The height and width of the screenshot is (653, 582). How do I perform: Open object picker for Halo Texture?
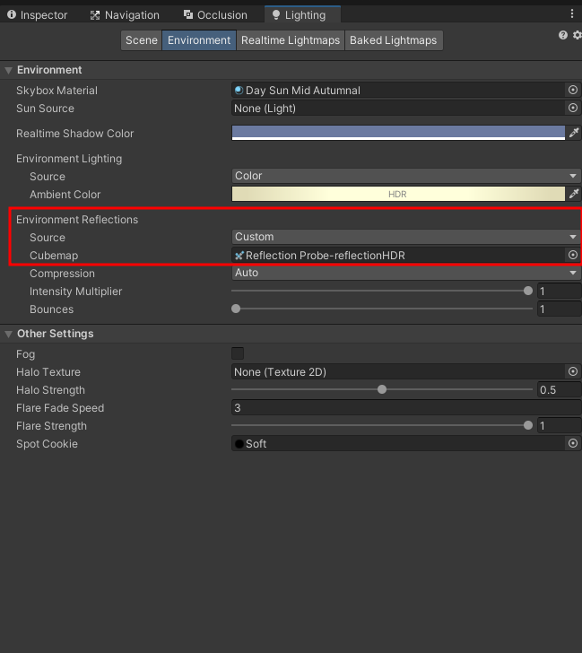pyautogui.click(x=572, y=372)
